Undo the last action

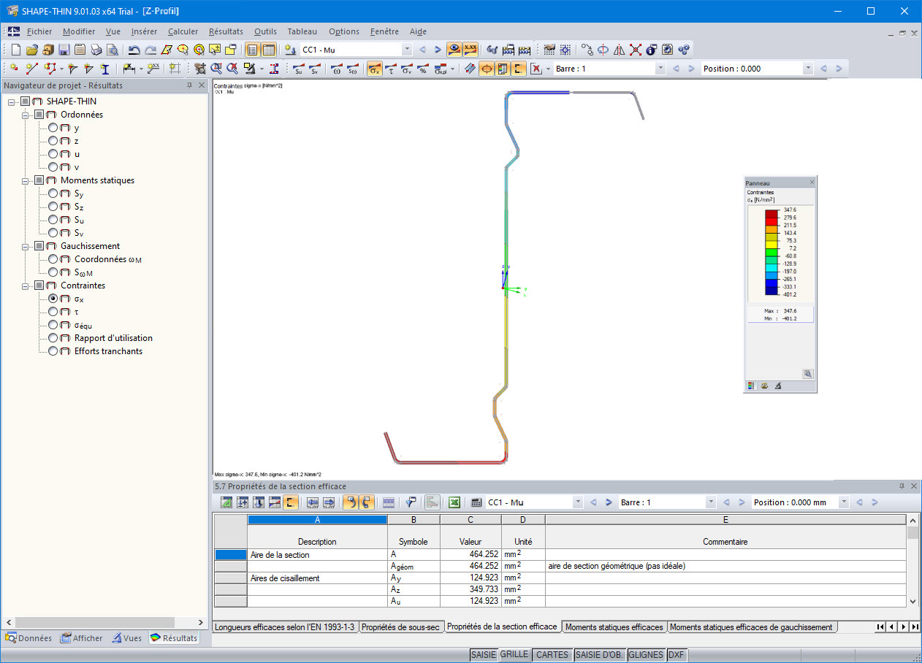(x=134, y=50)
